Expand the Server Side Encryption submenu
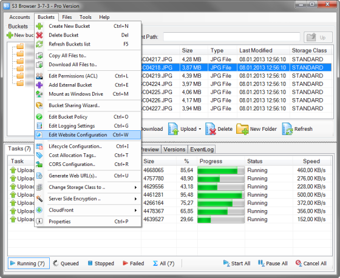Viewport: 340px width, 278px height. [x=135, y=199]
